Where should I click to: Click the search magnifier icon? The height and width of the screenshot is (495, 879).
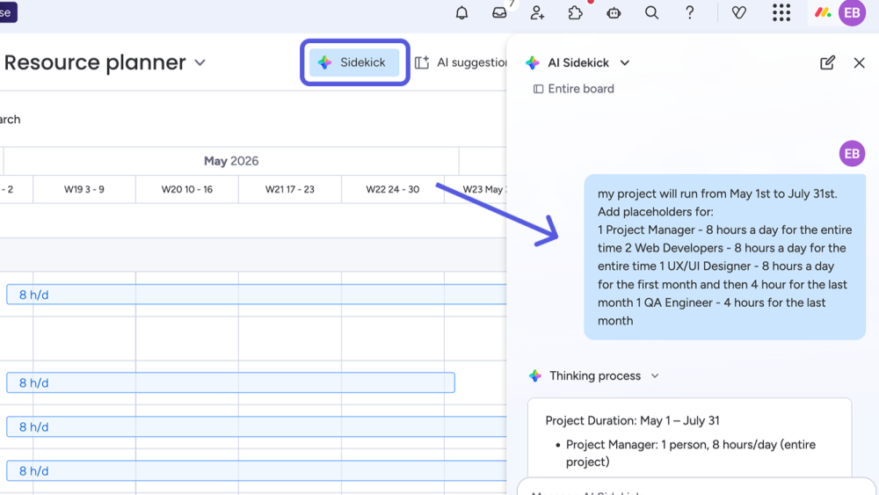click(651, 12)
